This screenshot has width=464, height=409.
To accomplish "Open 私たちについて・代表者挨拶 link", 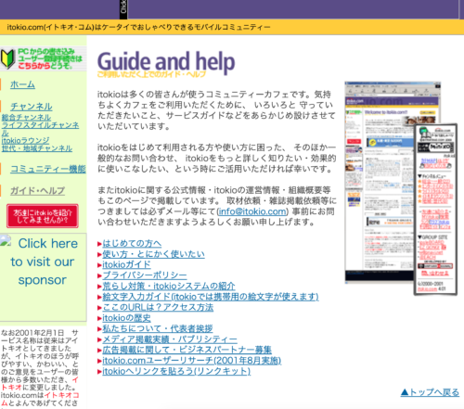I will click(x=158, y=328).
